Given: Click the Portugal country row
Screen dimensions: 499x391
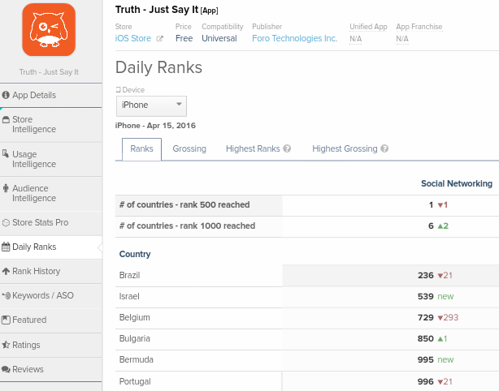Looking at the screenshot, I should tap(307, 381).
